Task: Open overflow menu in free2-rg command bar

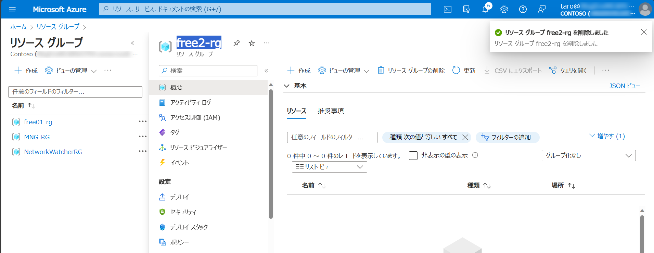Action: (x=606, y=70)
